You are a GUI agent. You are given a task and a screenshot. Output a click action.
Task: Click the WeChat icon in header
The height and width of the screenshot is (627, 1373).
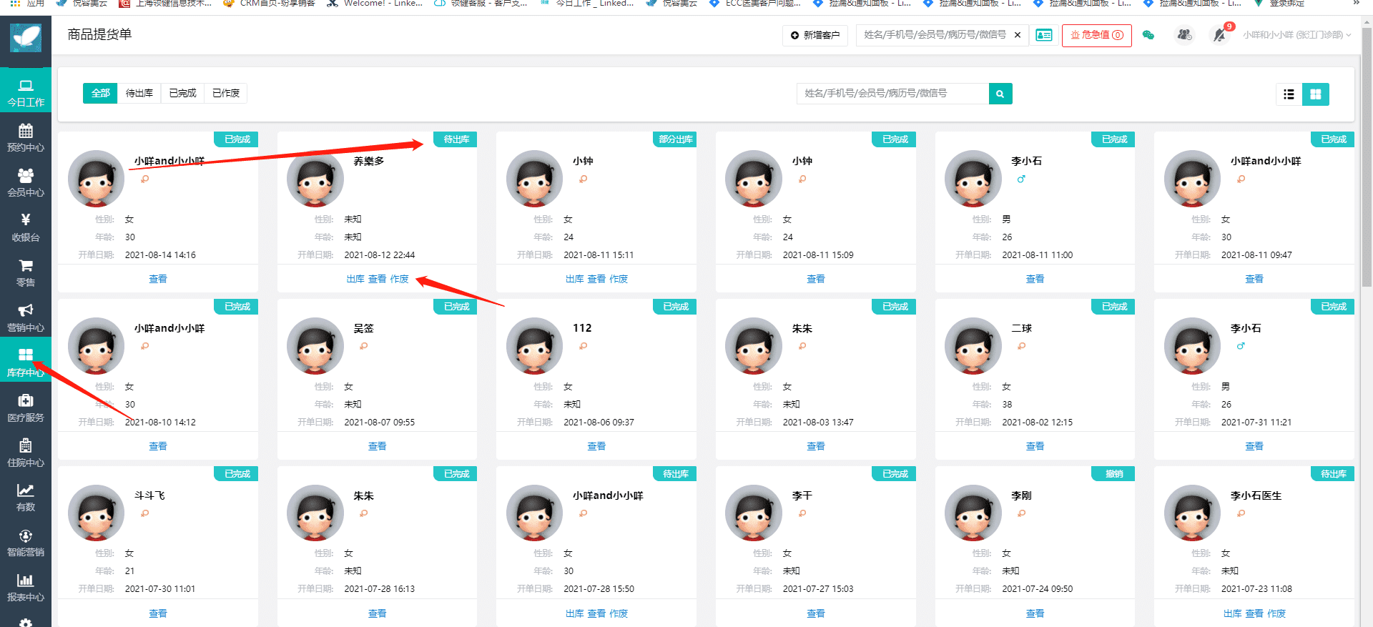pos(1148,35)
